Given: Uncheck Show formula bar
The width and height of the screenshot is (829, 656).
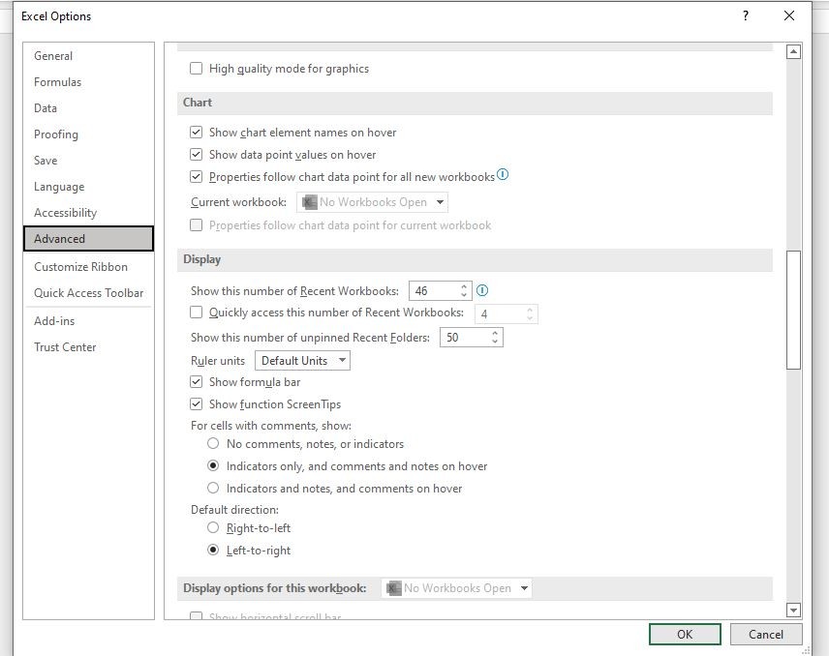Looking at the screenshot, I should 197,381.
